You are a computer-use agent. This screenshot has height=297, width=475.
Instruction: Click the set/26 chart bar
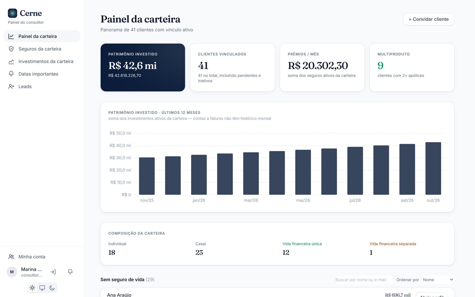(x=407, y=169)
